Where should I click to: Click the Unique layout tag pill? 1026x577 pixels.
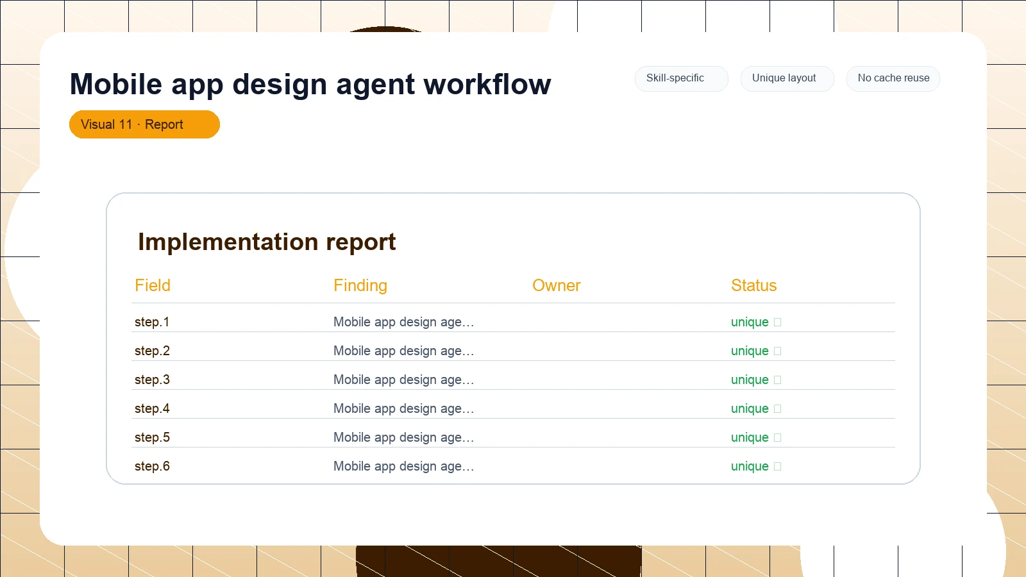pos(787,78)
